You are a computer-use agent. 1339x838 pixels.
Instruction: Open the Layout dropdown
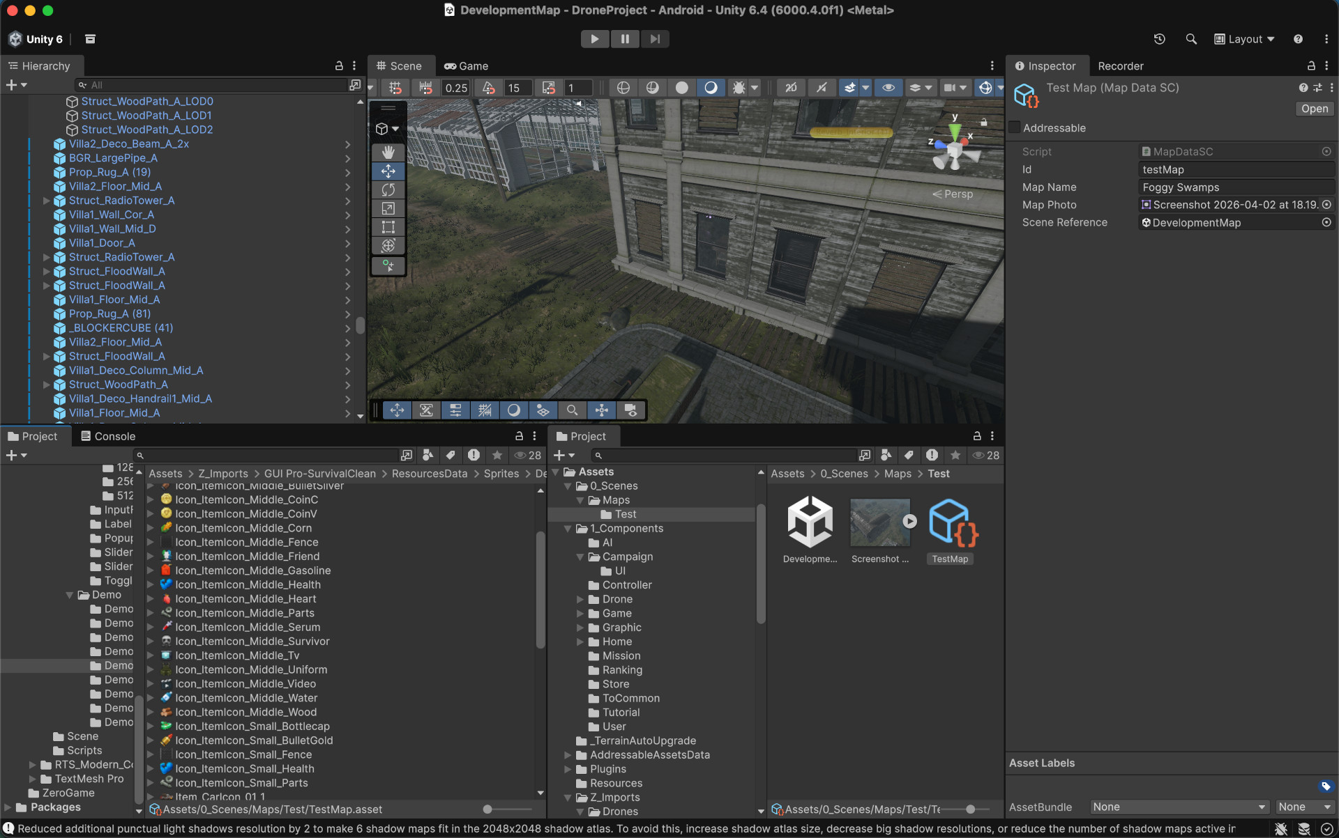(1244, 39)
